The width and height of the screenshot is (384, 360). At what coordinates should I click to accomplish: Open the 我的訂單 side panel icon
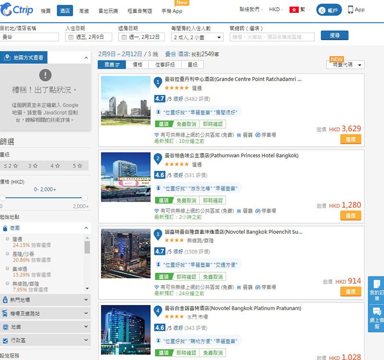[x=377, y=284]
